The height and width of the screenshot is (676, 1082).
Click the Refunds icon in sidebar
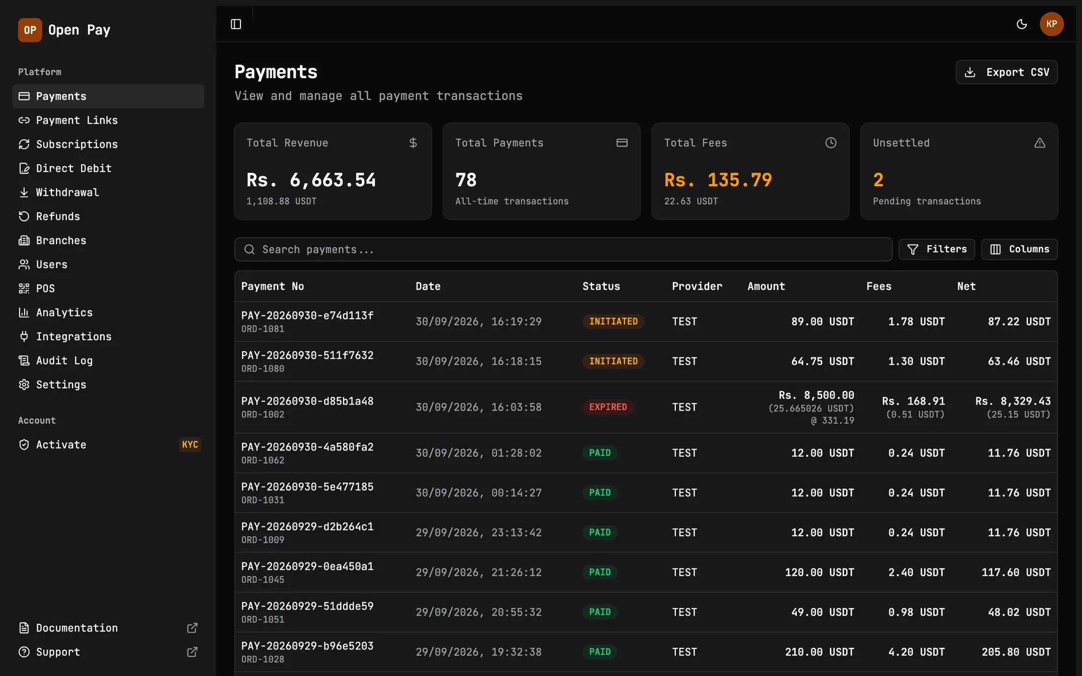24,216
